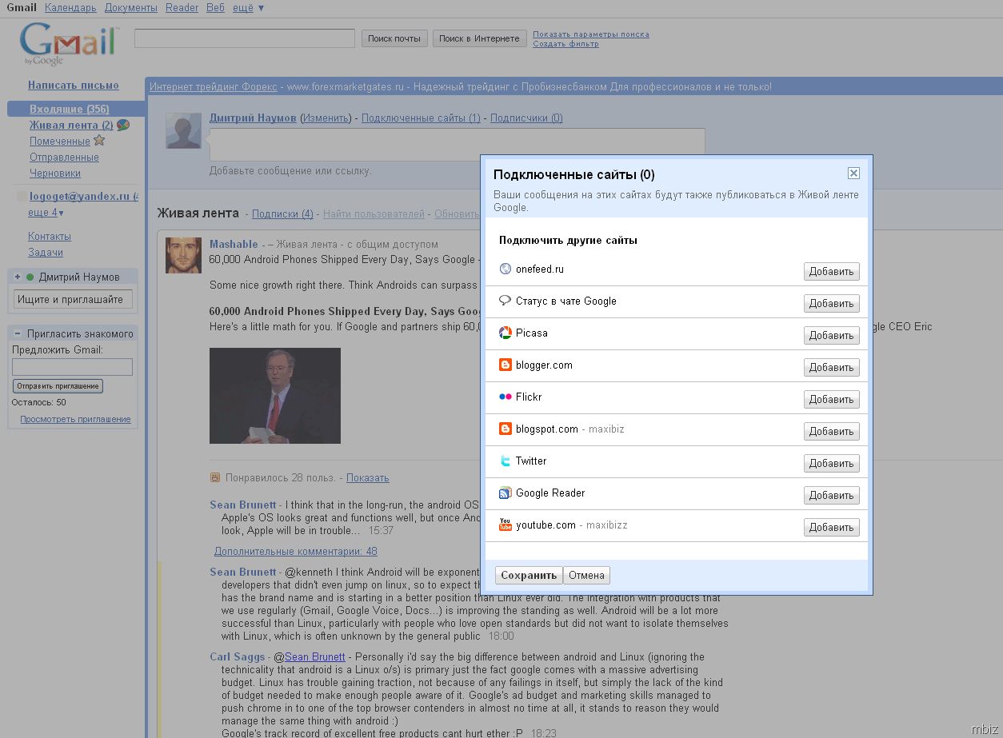
Task: Click Подписки (4) link
Action: (282, 213)
